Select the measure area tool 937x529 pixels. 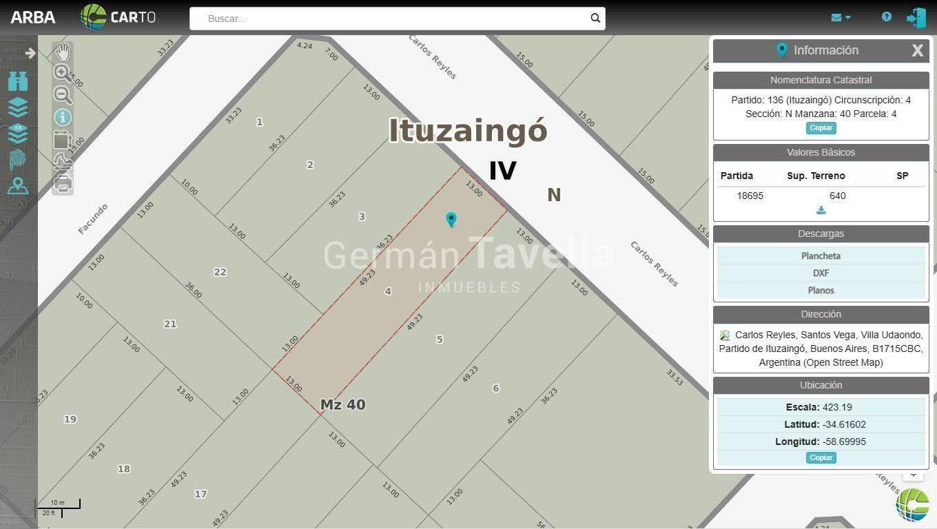pos(62,139)
